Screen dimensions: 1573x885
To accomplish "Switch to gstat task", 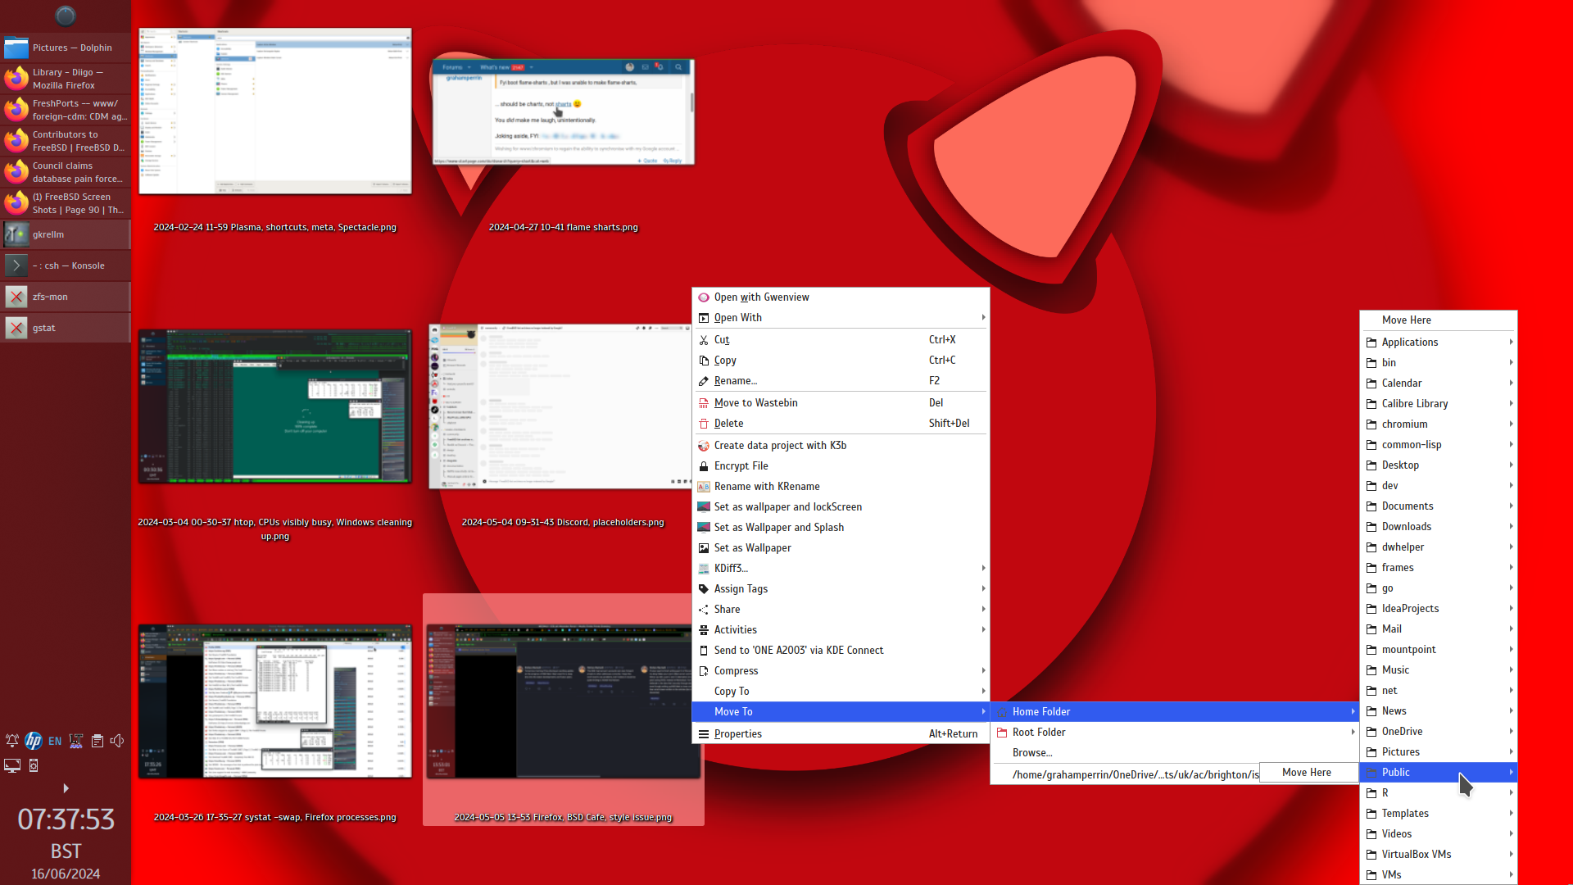I will pos(66,328).
